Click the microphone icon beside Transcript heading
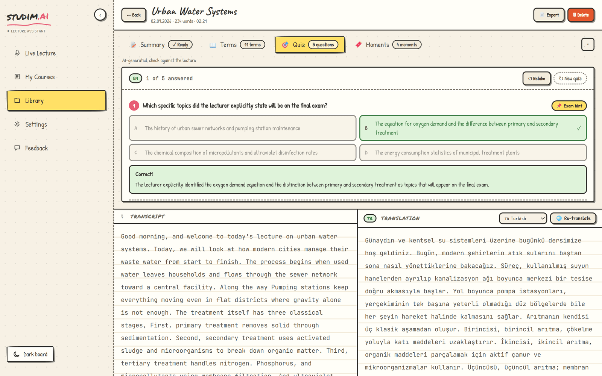This screenshot has height=376, width=602. coord(122,217)
